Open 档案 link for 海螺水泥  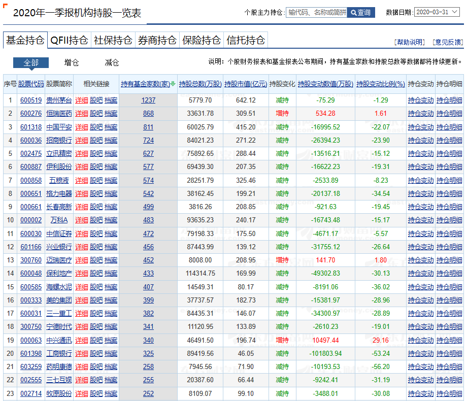click(111, 287)
